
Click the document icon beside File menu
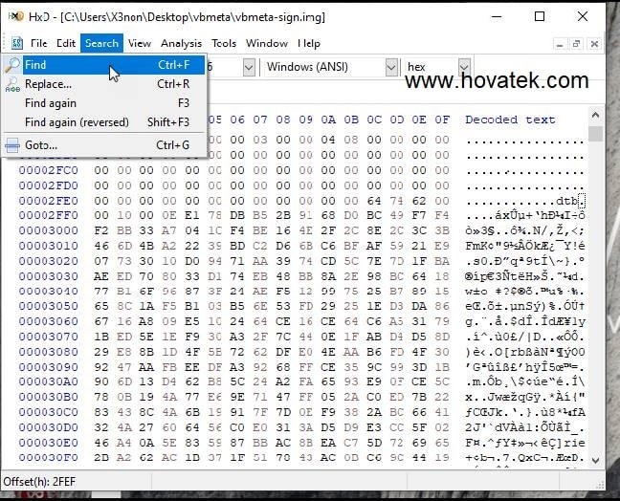(17, 43)
